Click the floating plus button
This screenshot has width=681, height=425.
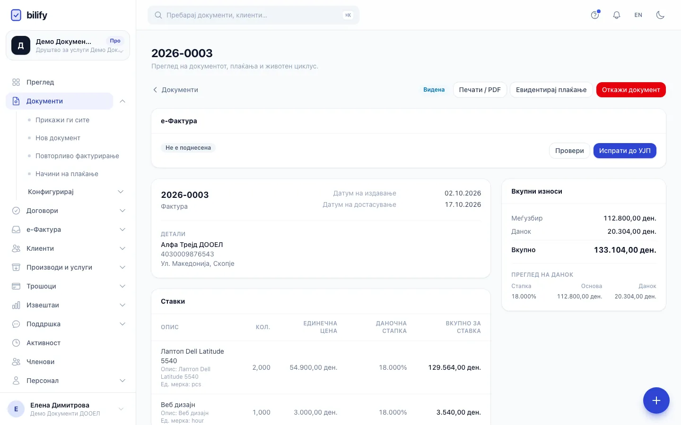[x=656, y=400]
